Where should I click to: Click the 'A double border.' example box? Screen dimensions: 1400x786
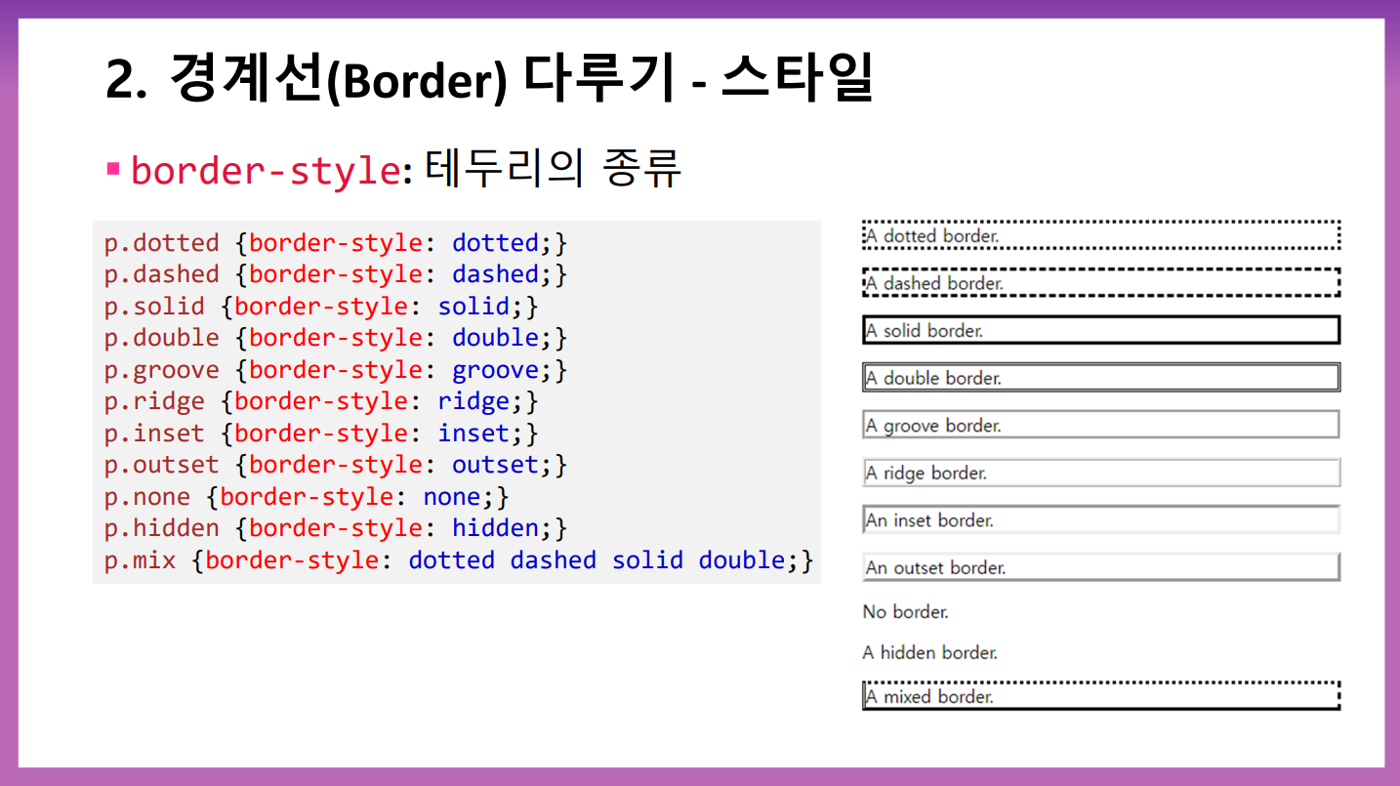point(1101,377)
